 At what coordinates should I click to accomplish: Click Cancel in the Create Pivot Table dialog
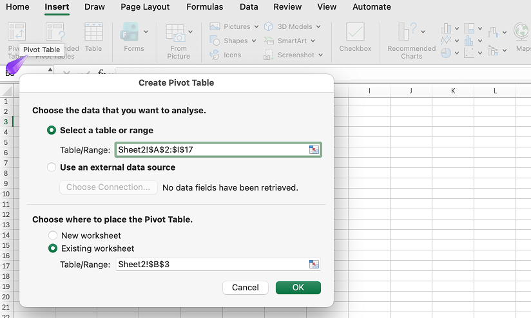[x=245, y=288]
